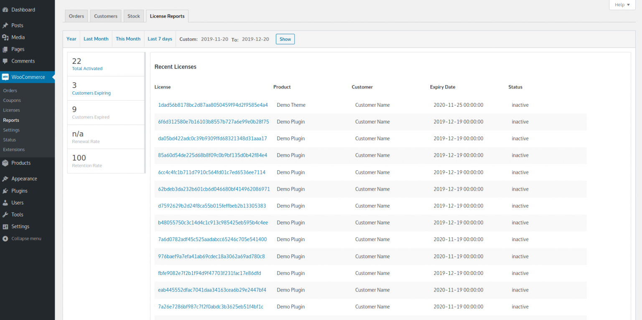Click the custom start date field 2019-11-20

coord(215,39)
